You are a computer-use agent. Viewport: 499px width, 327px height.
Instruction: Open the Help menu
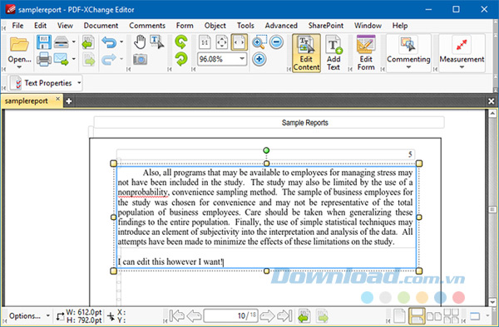point(400,26)
